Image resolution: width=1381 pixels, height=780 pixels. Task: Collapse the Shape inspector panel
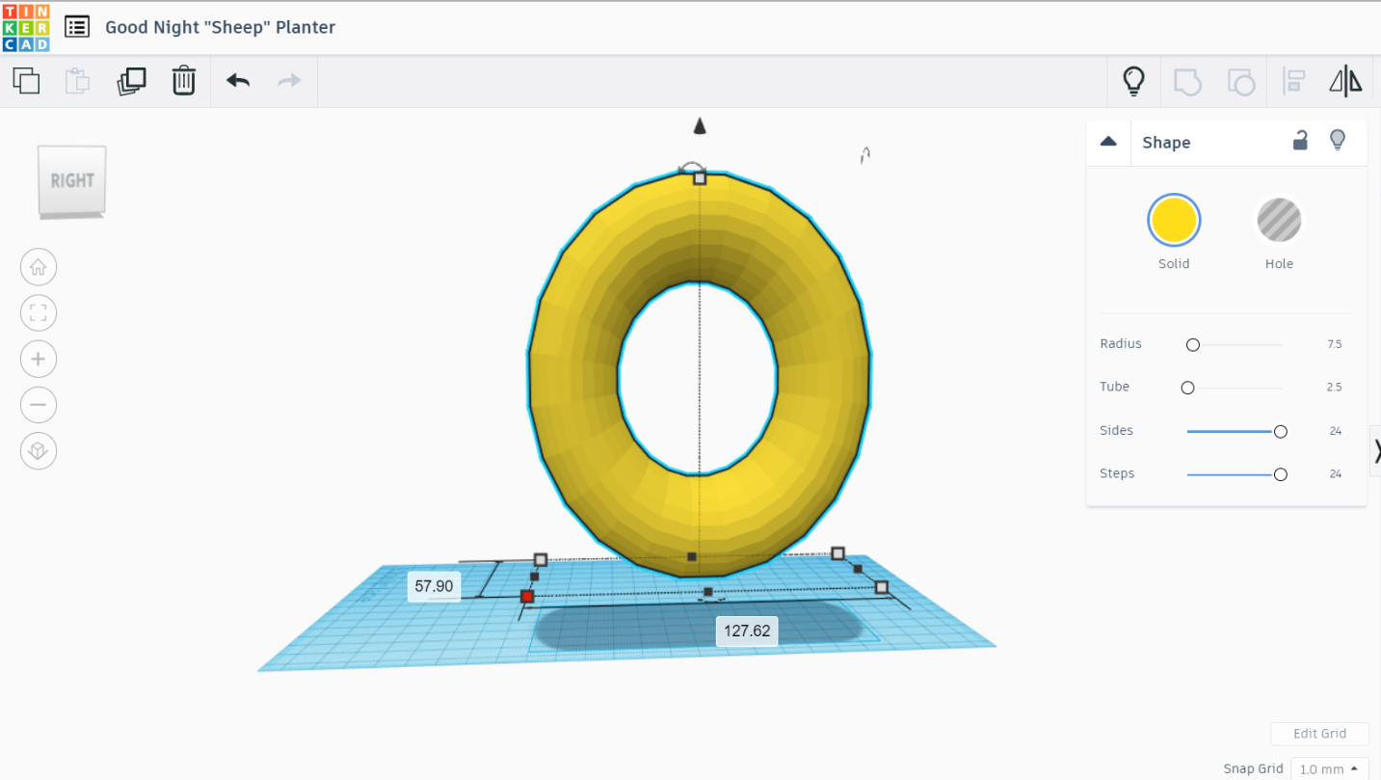(1108, 142)
